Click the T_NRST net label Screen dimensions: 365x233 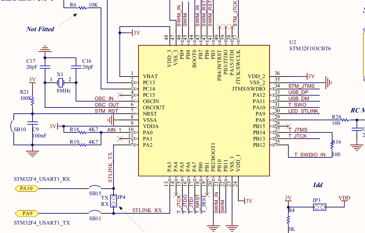(198, 204)
